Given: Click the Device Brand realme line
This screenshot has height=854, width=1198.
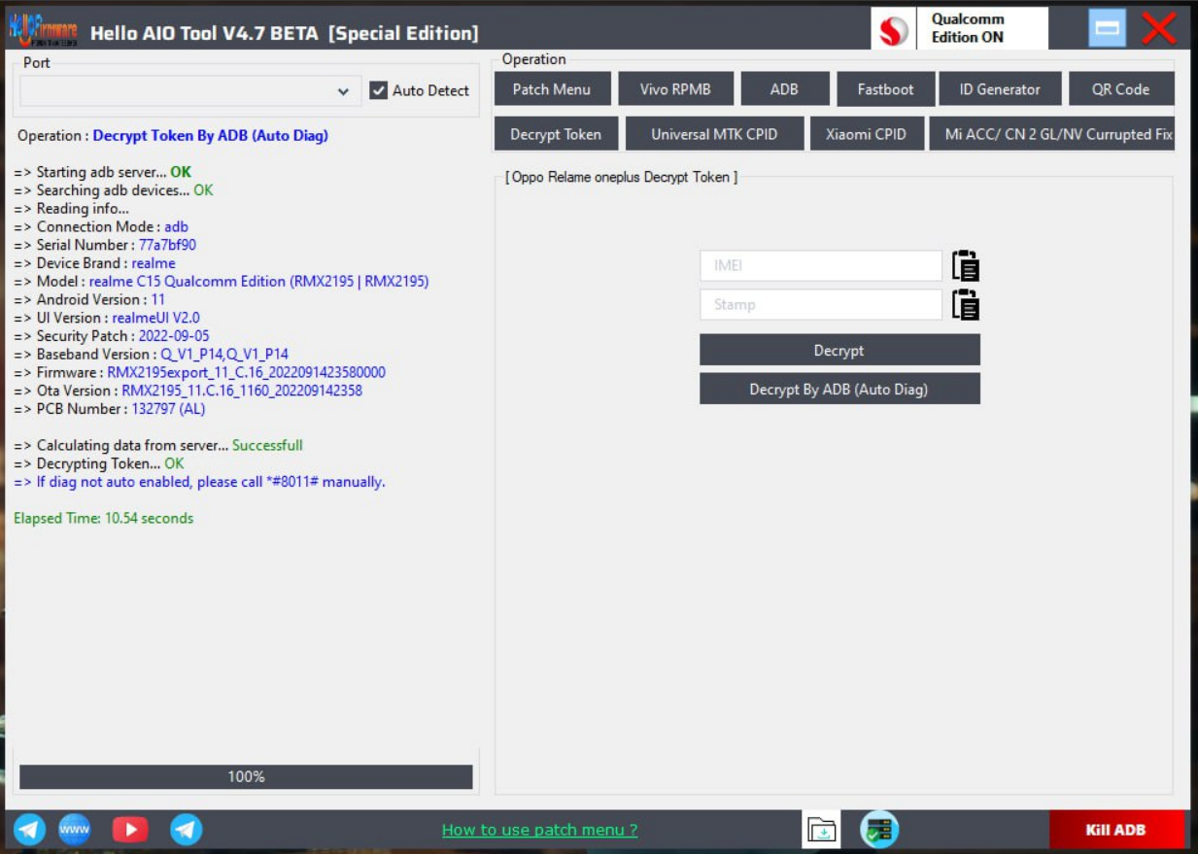Looking at the screenshot, I should 94,262.
